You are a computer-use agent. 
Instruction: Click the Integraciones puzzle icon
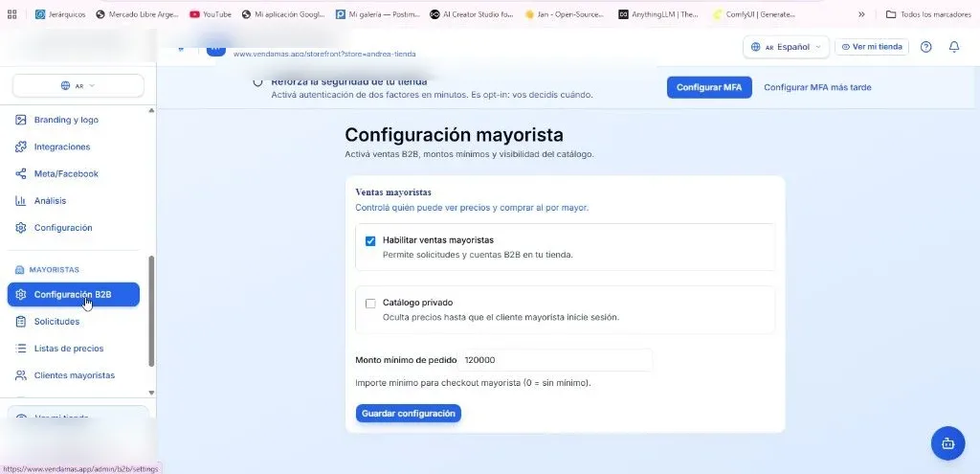21,147
